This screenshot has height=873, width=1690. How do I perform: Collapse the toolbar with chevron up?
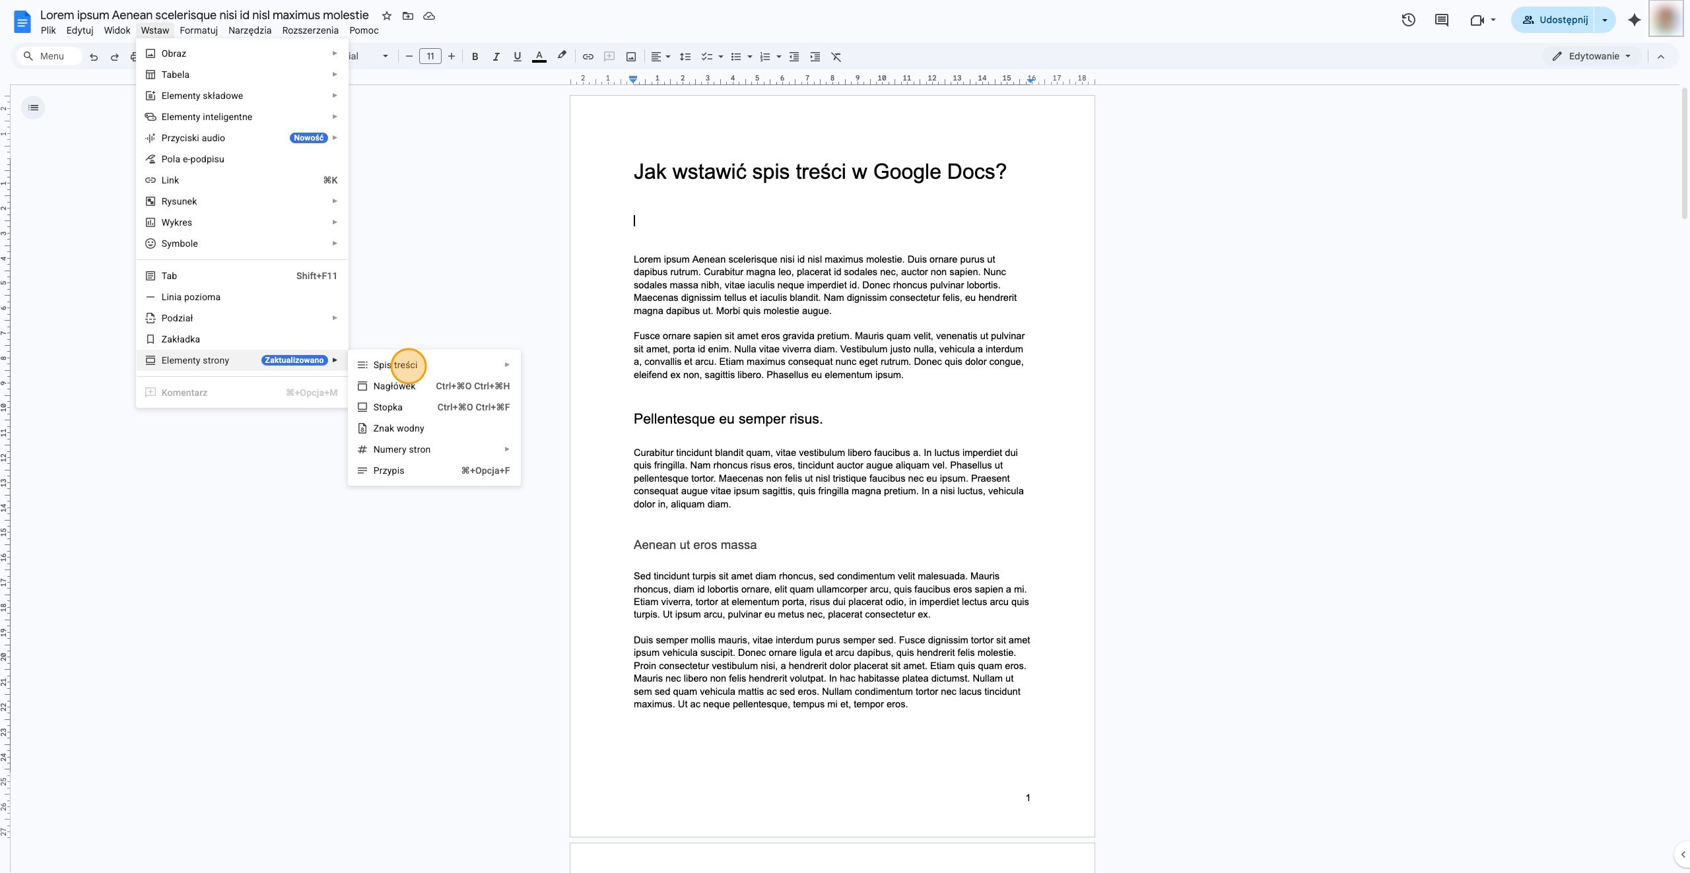(1661, 57)
